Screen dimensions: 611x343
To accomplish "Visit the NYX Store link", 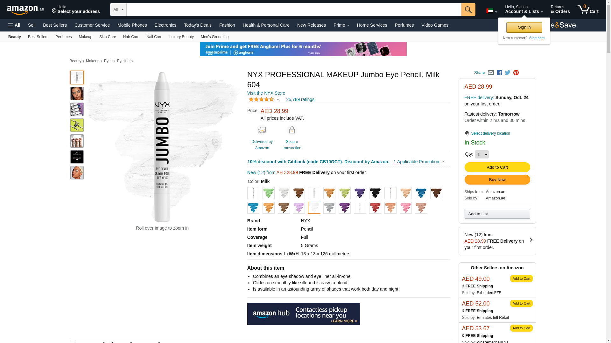I will 266,93.
